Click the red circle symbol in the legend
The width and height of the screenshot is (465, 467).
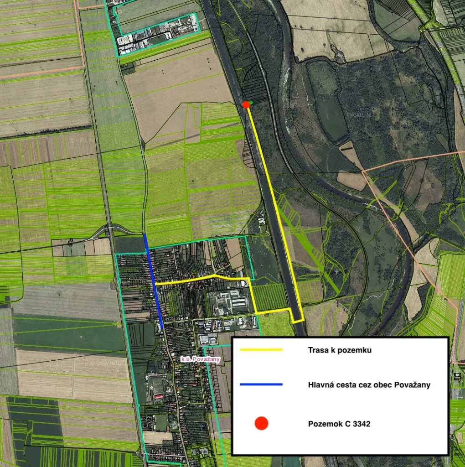[x=261, y=423]
